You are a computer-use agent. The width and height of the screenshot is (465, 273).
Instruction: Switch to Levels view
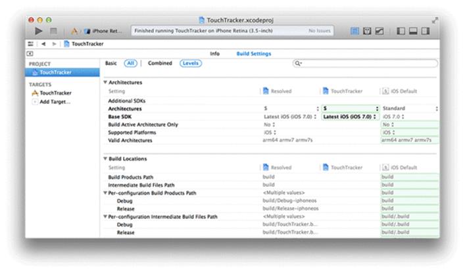[190, 63]
